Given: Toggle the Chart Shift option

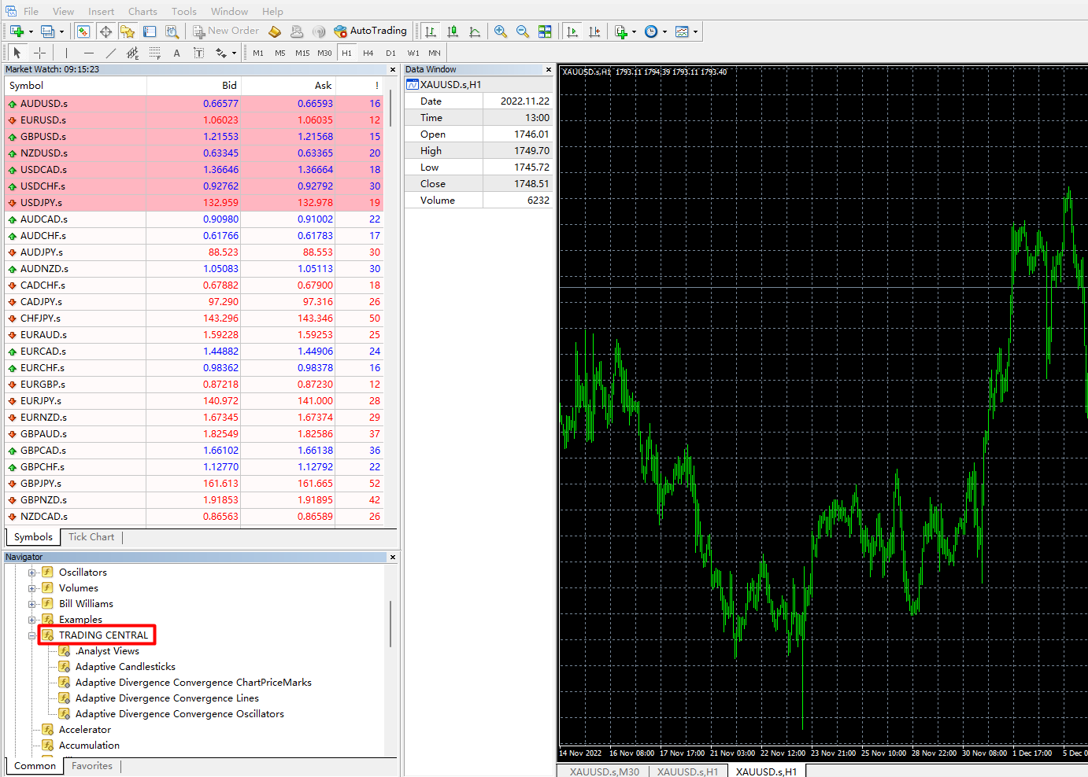Looking at the screenshot, I should (594, 31).
